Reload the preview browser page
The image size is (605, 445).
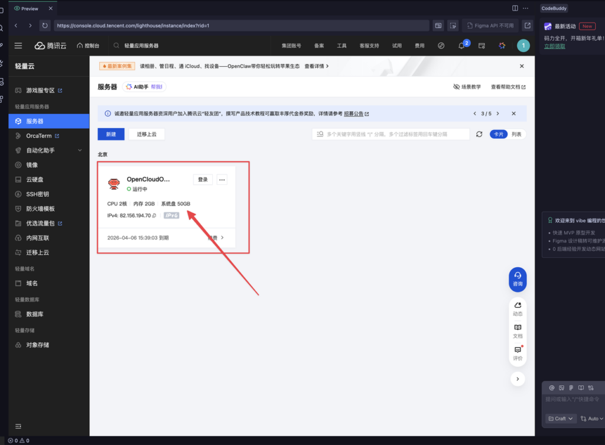(x=44, y=25)
